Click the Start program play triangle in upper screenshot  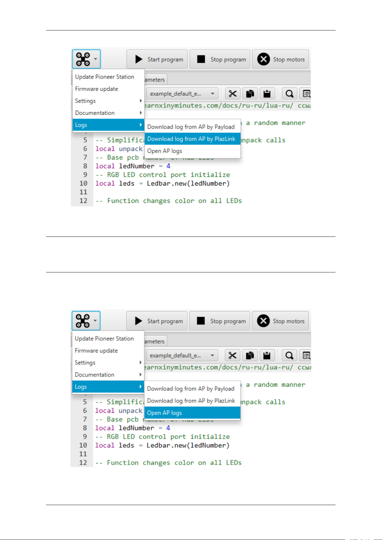(x=139, y=59)
